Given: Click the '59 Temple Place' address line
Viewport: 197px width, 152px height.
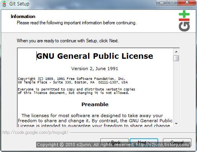Looking at the screenshot, I should click(x=73, y=82).
